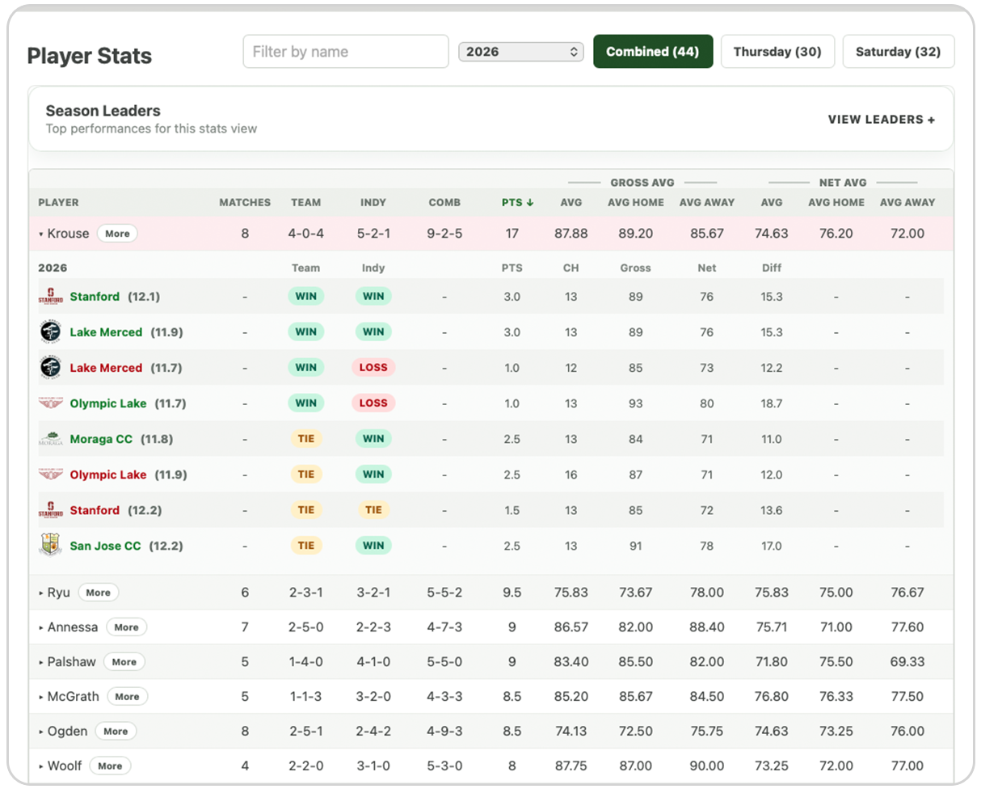Expand the Annessa player row
981x789 pixels.
coord(41,628)
